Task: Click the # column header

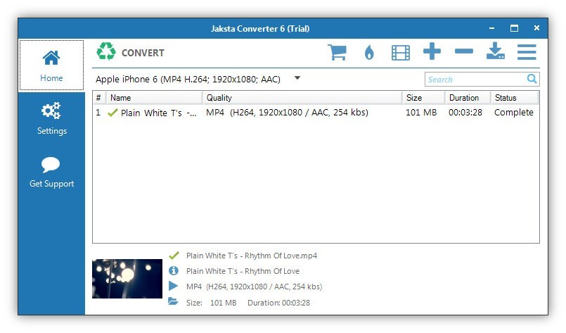Action: coord(99,98)
